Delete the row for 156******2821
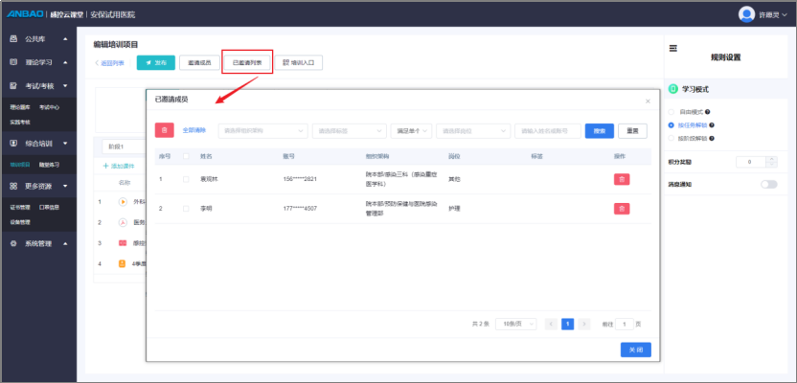 622,179
